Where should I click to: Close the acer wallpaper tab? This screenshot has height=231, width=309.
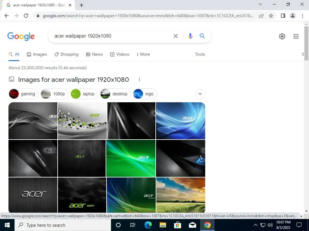click(70, 5)
